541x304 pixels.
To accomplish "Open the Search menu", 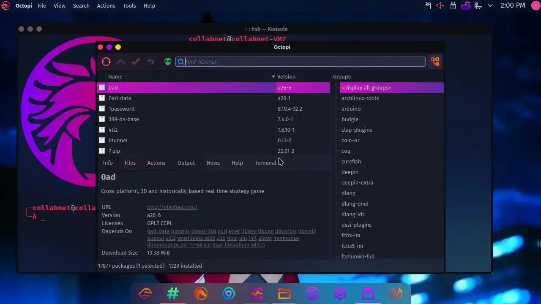I will [x=81, y=5].
